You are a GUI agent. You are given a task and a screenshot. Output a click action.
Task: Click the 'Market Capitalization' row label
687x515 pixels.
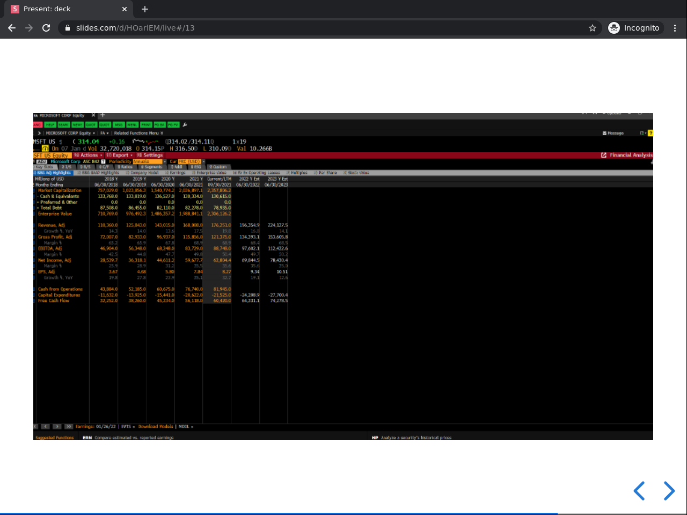[x=60, y=190]
